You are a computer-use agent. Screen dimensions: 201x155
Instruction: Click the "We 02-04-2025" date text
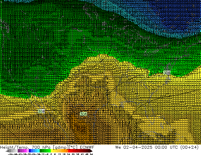(x=134, y=147)
